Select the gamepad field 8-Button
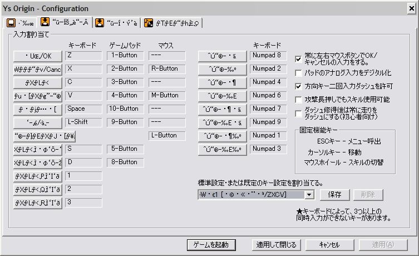The width and height of the screenshot is (419, 256). point(125,163)
